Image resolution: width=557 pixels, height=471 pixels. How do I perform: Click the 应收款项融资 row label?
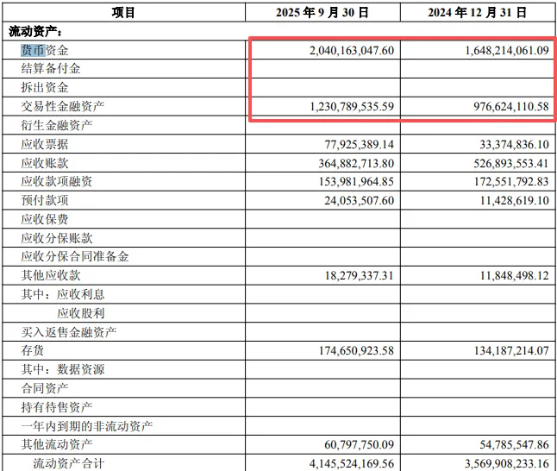(57, 181)
